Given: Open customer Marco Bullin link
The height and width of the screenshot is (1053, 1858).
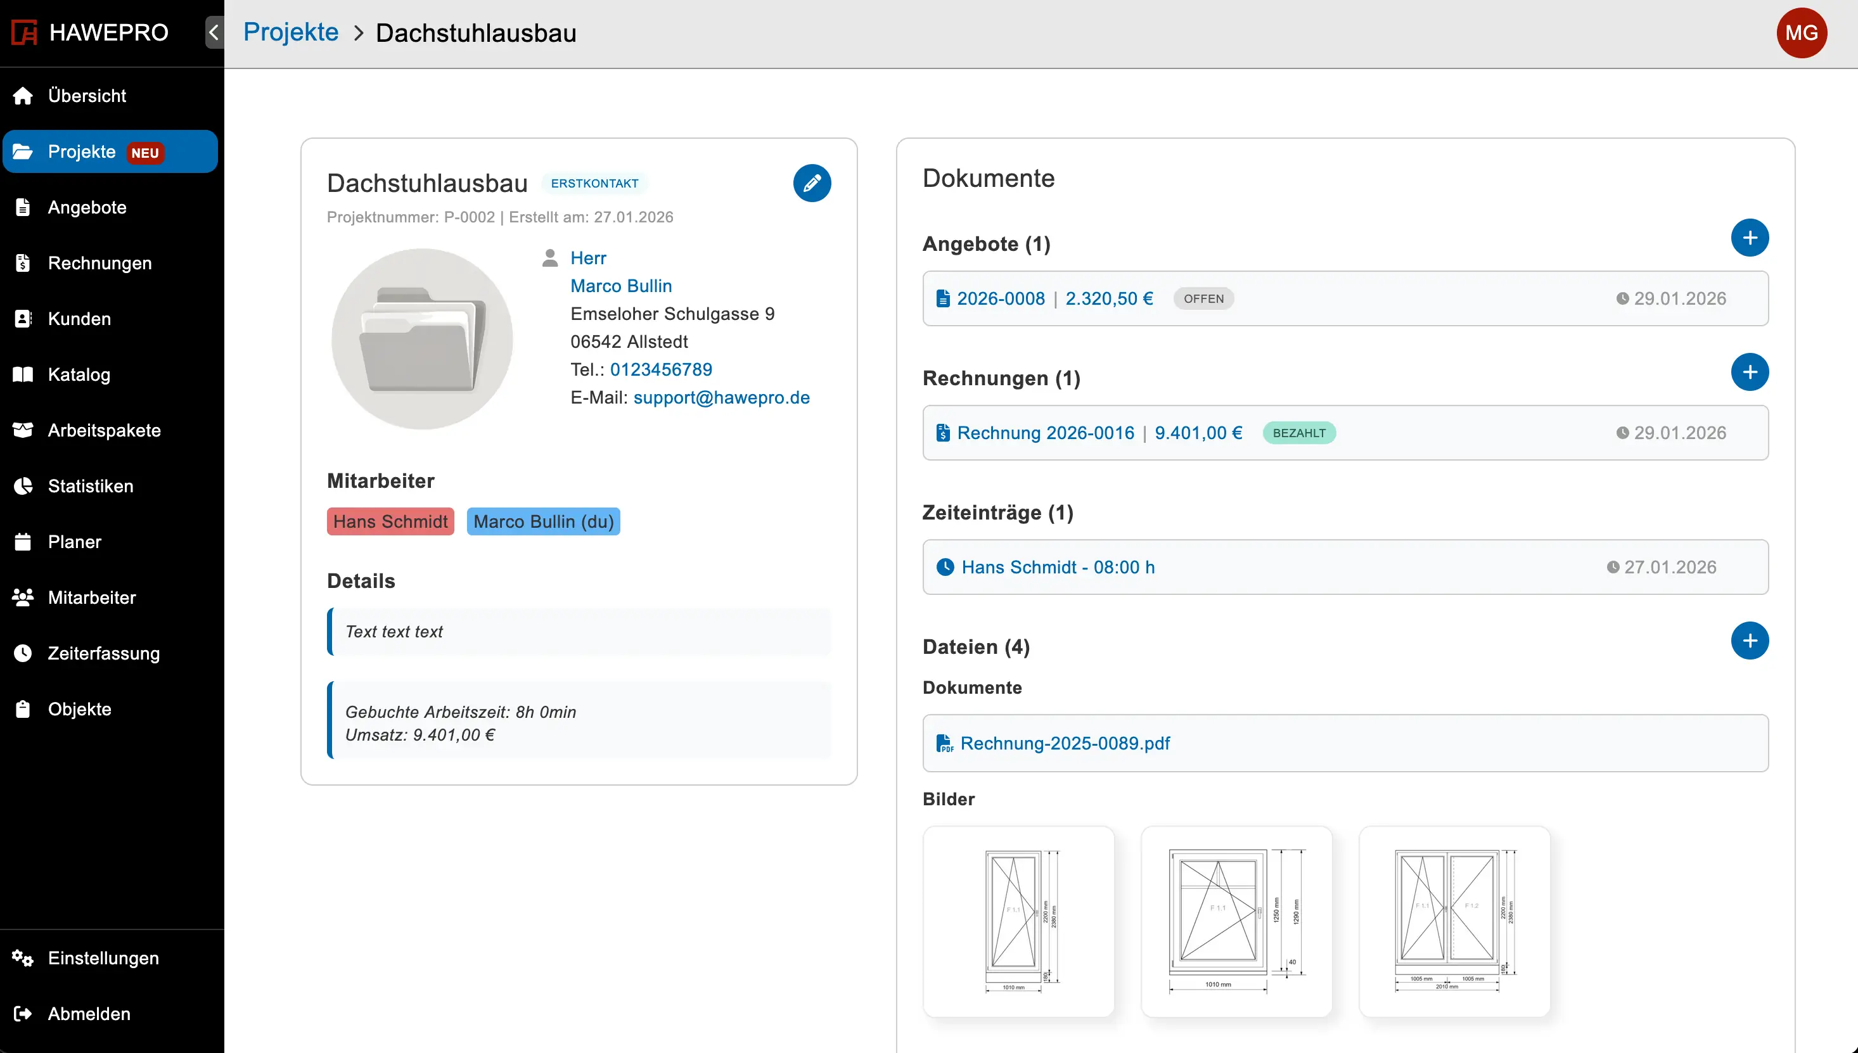Looking at the screenshot, I should click(620, 286).
